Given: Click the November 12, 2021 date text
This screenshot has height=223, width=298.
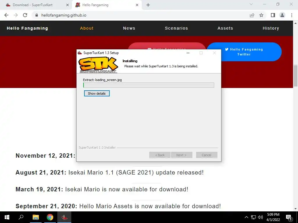Looking at the screenshot, I should (x=45, y=156).
